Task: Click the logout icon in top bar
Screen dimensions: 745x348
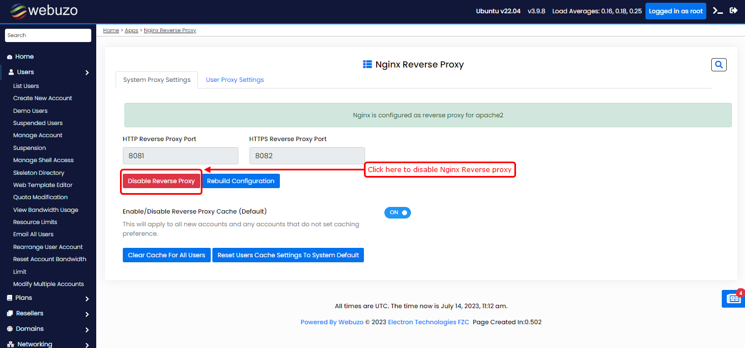Action: tap(734, 11)
